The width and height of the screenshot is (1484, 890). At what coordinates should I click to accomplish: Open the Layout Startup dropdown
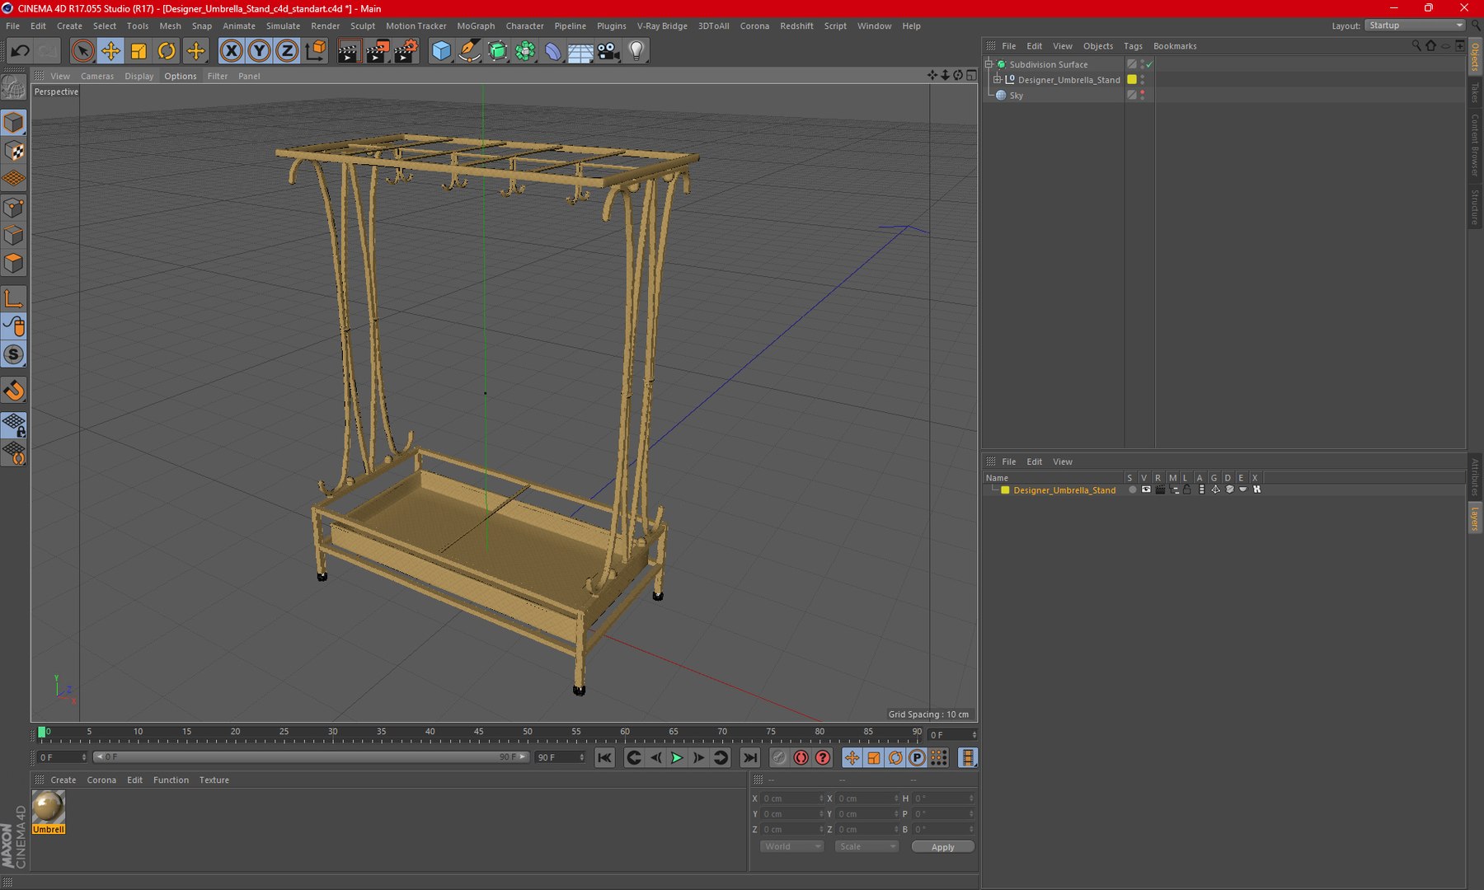(1415, 26)
